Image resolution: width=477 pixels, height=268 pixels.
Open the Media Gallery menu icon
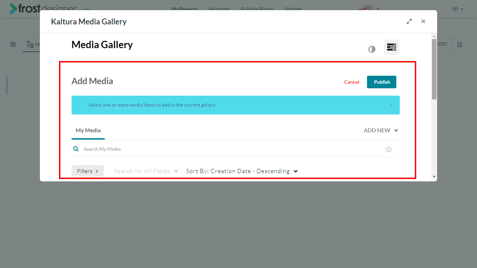click(x=392, y=47)
